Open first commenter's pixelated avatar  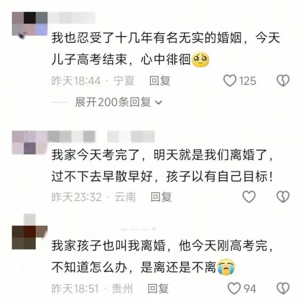30,24
